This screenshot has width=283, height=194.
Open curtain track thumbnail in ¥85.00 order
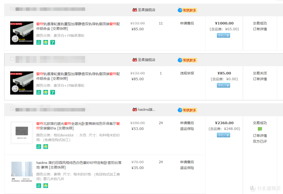pos(22,83)
